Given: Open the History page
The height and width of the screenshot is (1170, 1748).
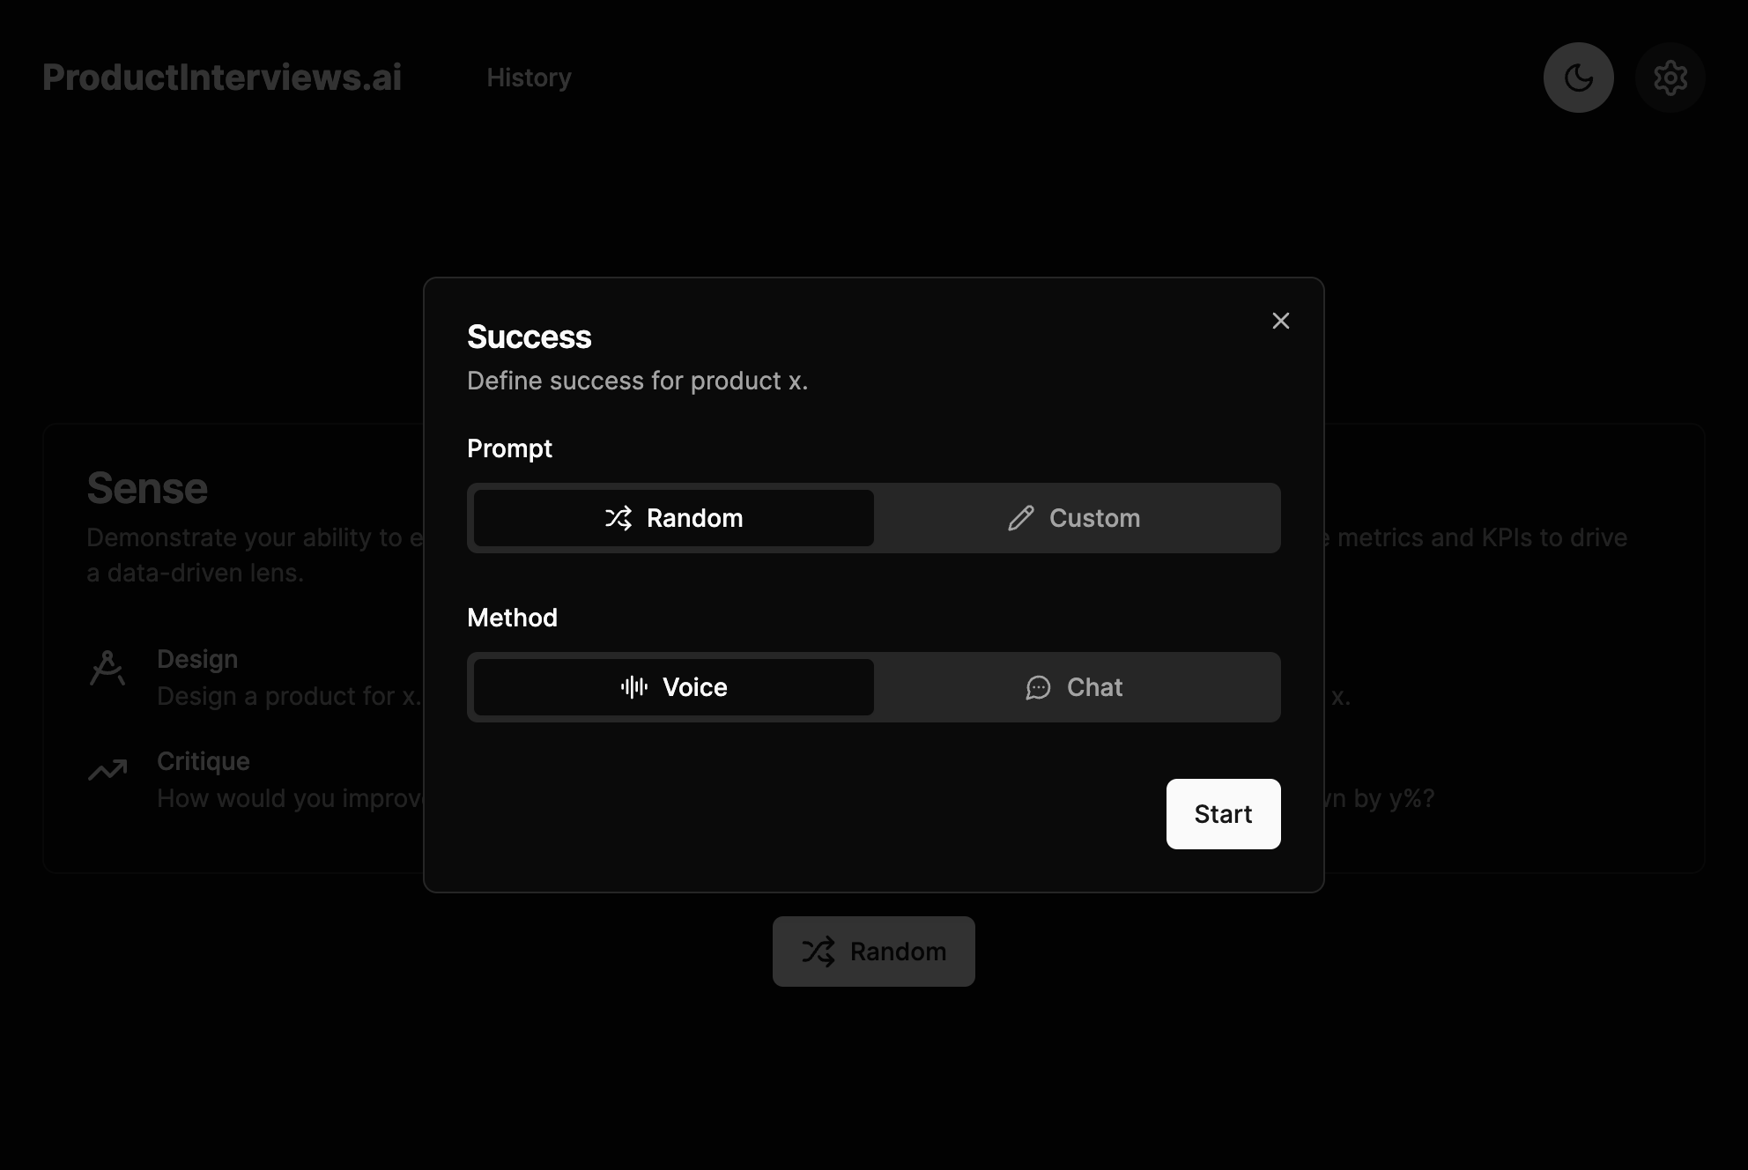Looking at the screenshot, I should tap(529, 78).
